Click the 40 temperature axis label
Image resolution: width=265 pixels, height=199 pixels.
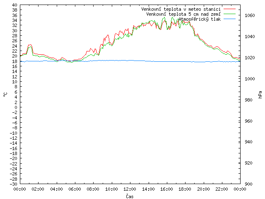(x=15, y=5)
